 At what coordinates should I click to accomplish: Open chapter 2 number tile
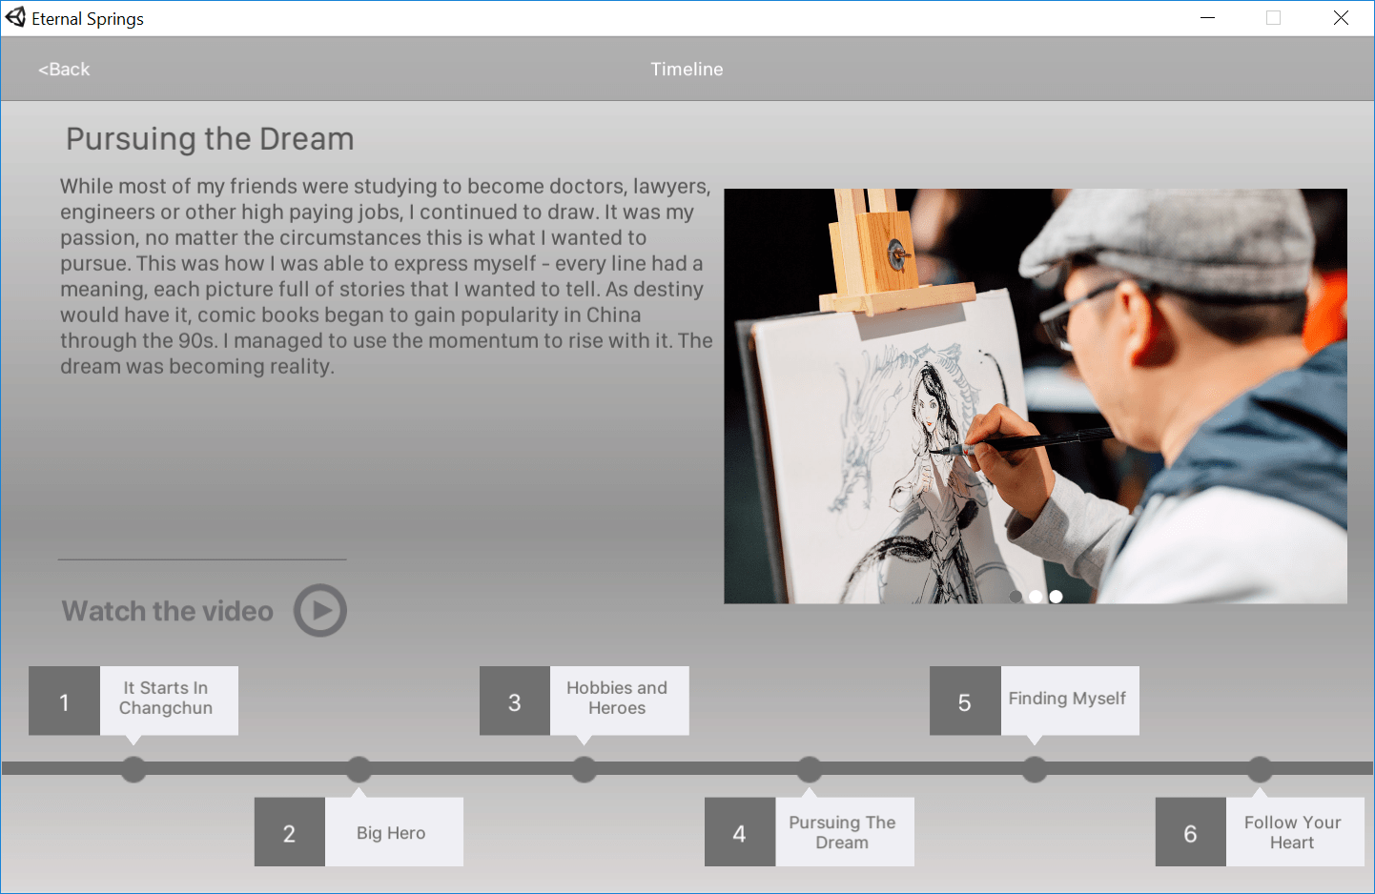point(290,833)
